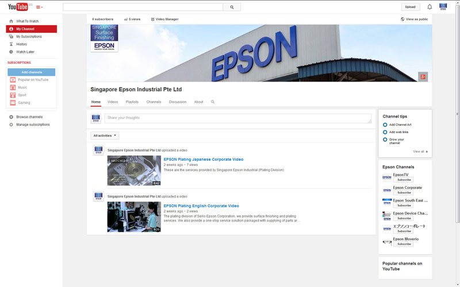Open the account avatar in header

(x=443, y=7)
